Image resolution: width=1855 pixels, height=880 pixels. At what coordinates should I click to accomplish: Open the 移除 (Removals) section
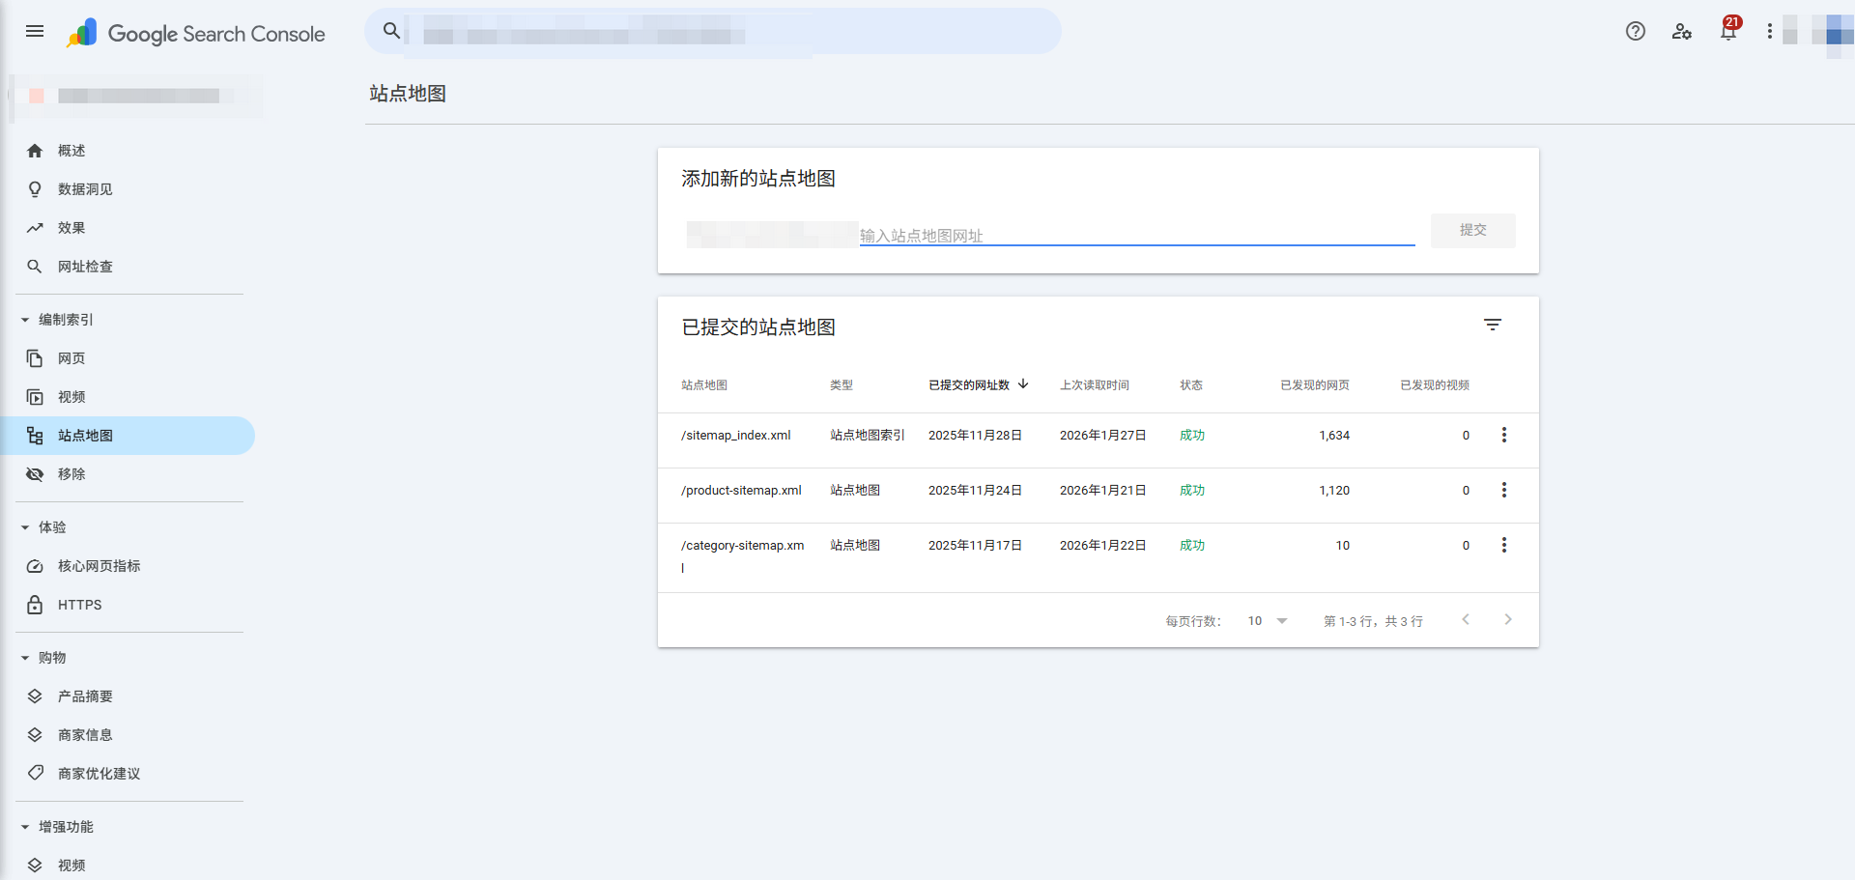click(x=71, y=474)
